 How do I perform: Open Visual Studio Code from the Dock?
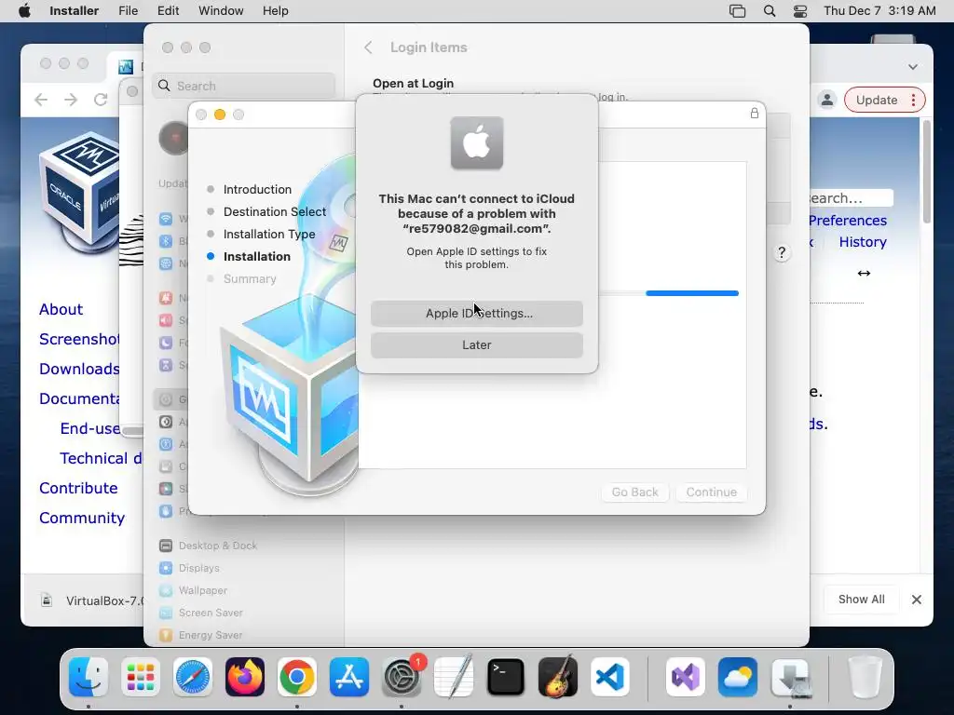pos(610,677)
